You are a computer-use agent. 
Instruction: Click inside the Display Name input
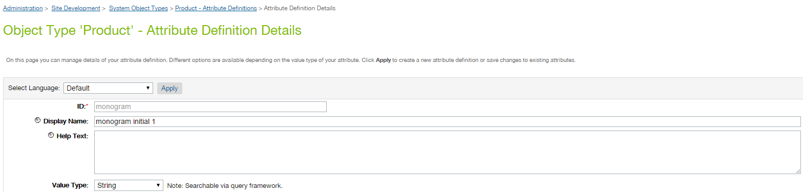pyautogui.click(x=447, y=121)
